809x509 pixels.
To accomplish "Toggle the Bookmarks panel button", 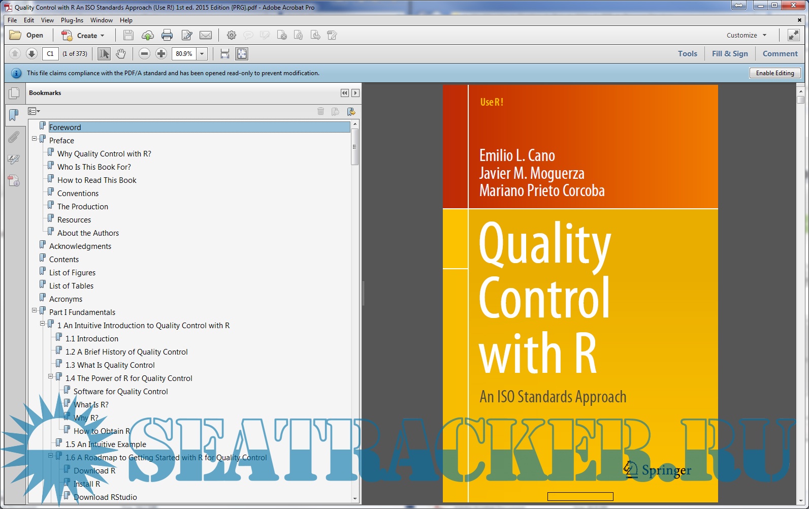I will (x=14, y=115).
